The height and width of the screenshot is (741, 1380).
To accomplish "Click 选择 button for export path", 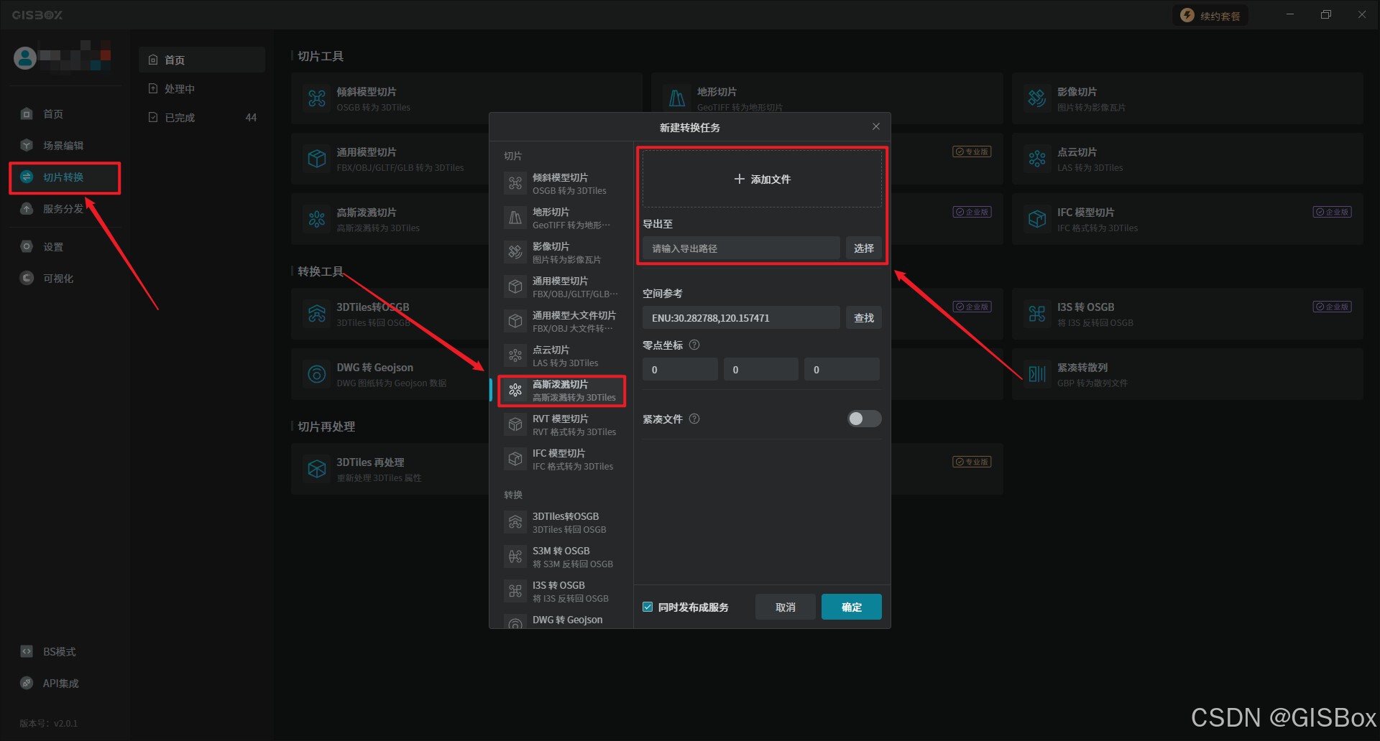I will 863,248.
